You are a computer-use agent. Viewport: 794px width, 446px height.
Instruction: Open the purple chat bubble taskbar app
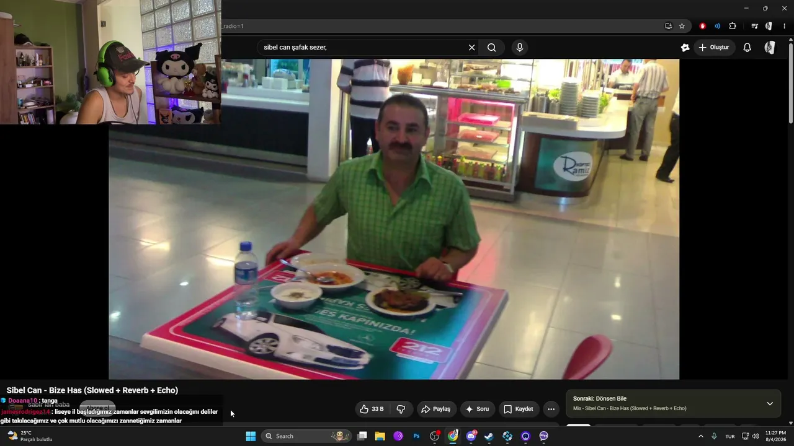pyautogui.click(x=544, y=436)
